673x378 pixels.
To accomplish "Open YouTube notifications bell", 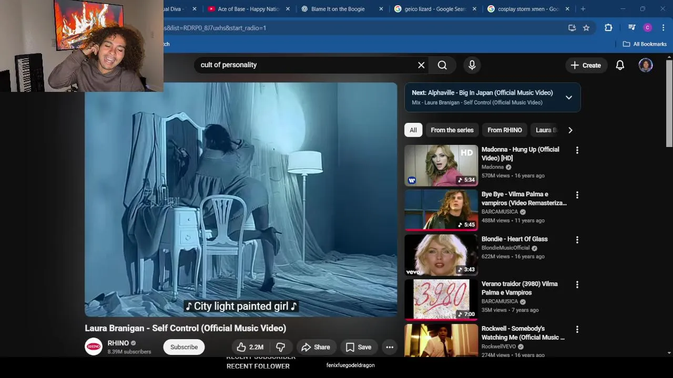I will 620,65.
